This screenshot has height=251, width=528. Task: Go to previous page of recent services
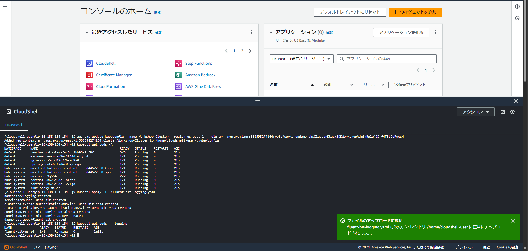tap(226, 51)
